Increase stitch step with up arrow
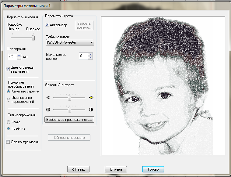The width and height of the screenshot is (231, 177). (19, 55)
